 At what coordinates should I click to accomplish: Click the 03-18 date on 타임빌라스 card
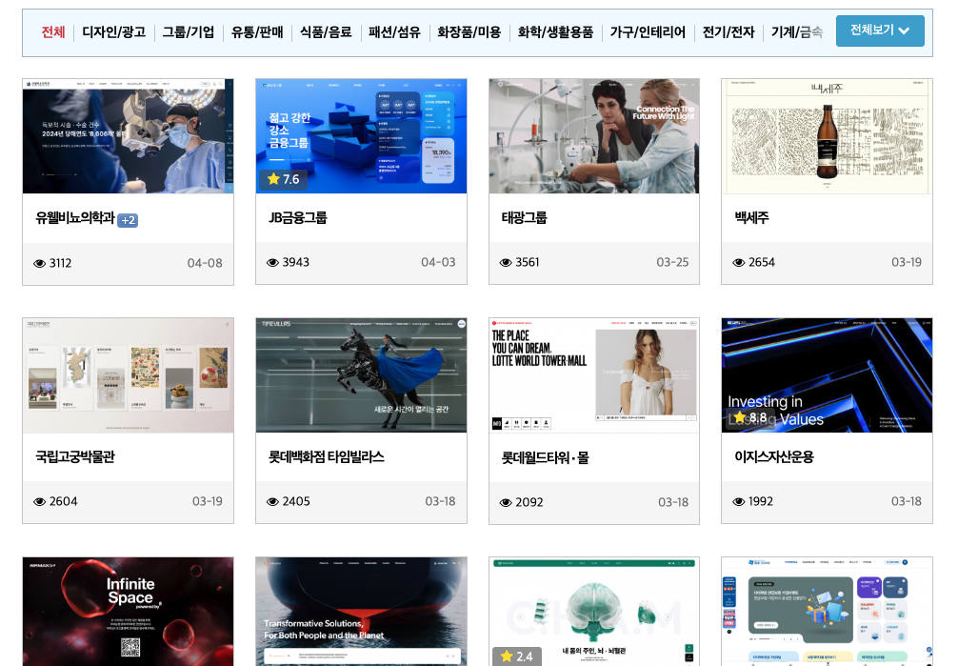(440, 501)
